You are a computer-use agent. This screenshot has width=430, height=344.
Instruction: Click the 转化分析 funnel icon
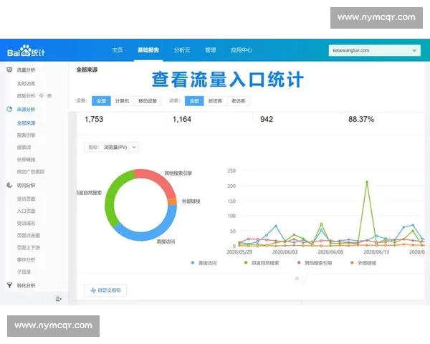[9, 285]
